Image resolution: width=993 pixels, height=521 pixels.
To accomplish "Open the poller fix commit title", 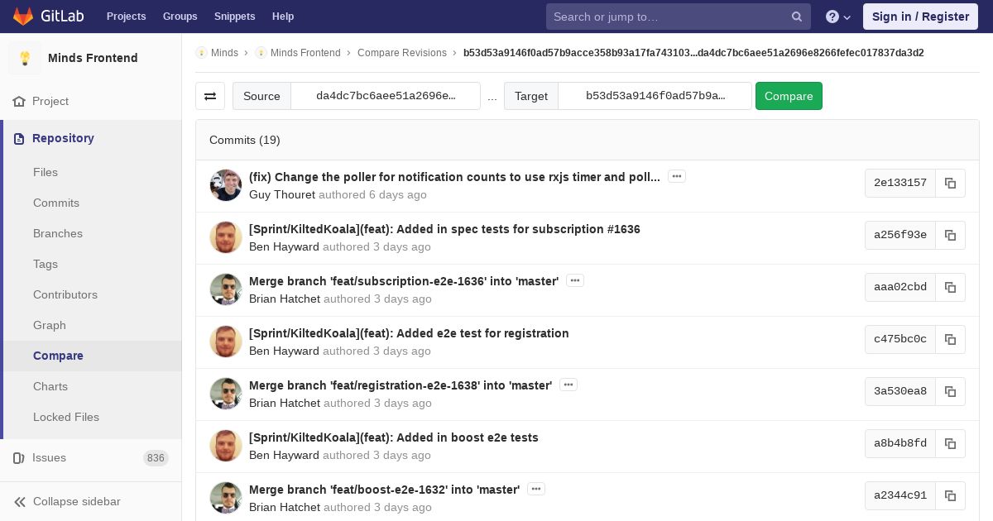I will pyautogui.click(x=454, y=177).
